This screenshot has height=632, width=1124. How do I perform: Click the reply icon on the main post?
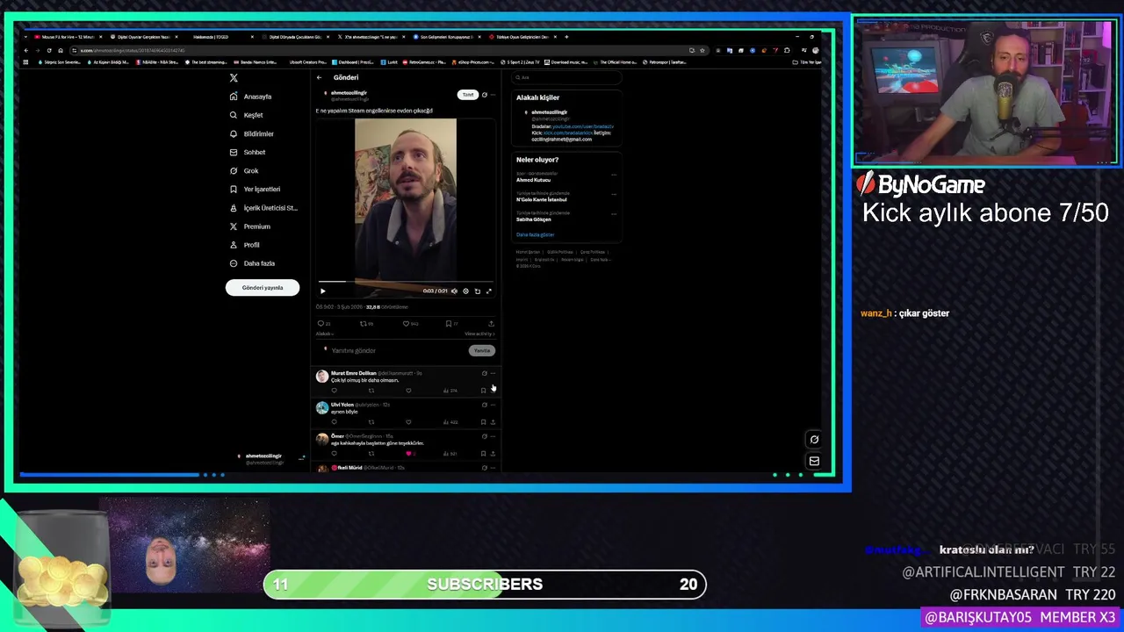321,324
